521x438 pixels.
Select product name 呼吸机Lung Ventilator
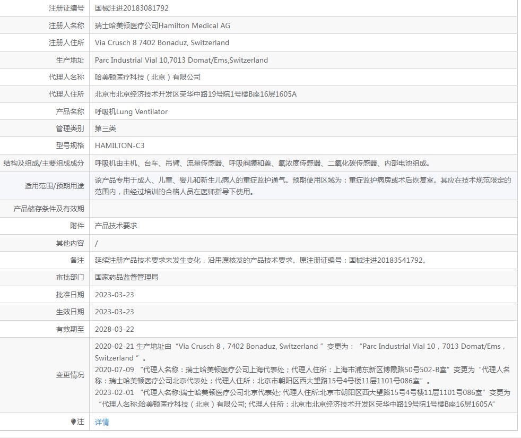tap(131, 111)
